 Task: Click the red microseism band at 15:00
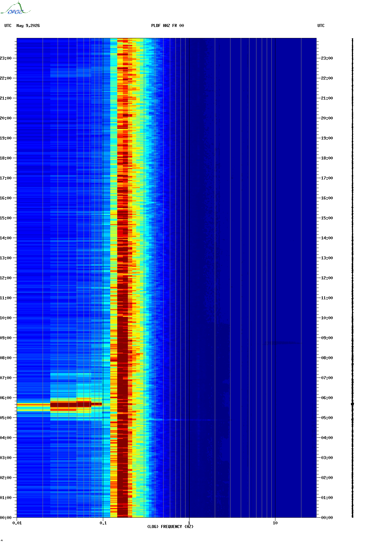[123, 218]
